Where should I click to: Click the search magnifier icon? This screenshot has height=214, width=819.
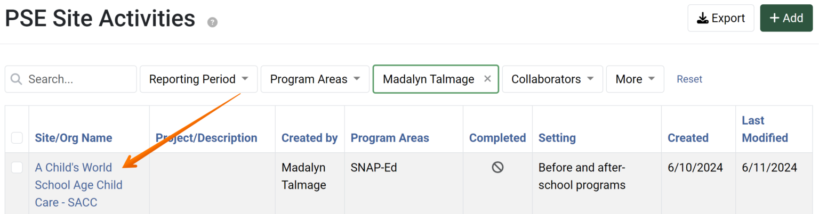point(17,79)
